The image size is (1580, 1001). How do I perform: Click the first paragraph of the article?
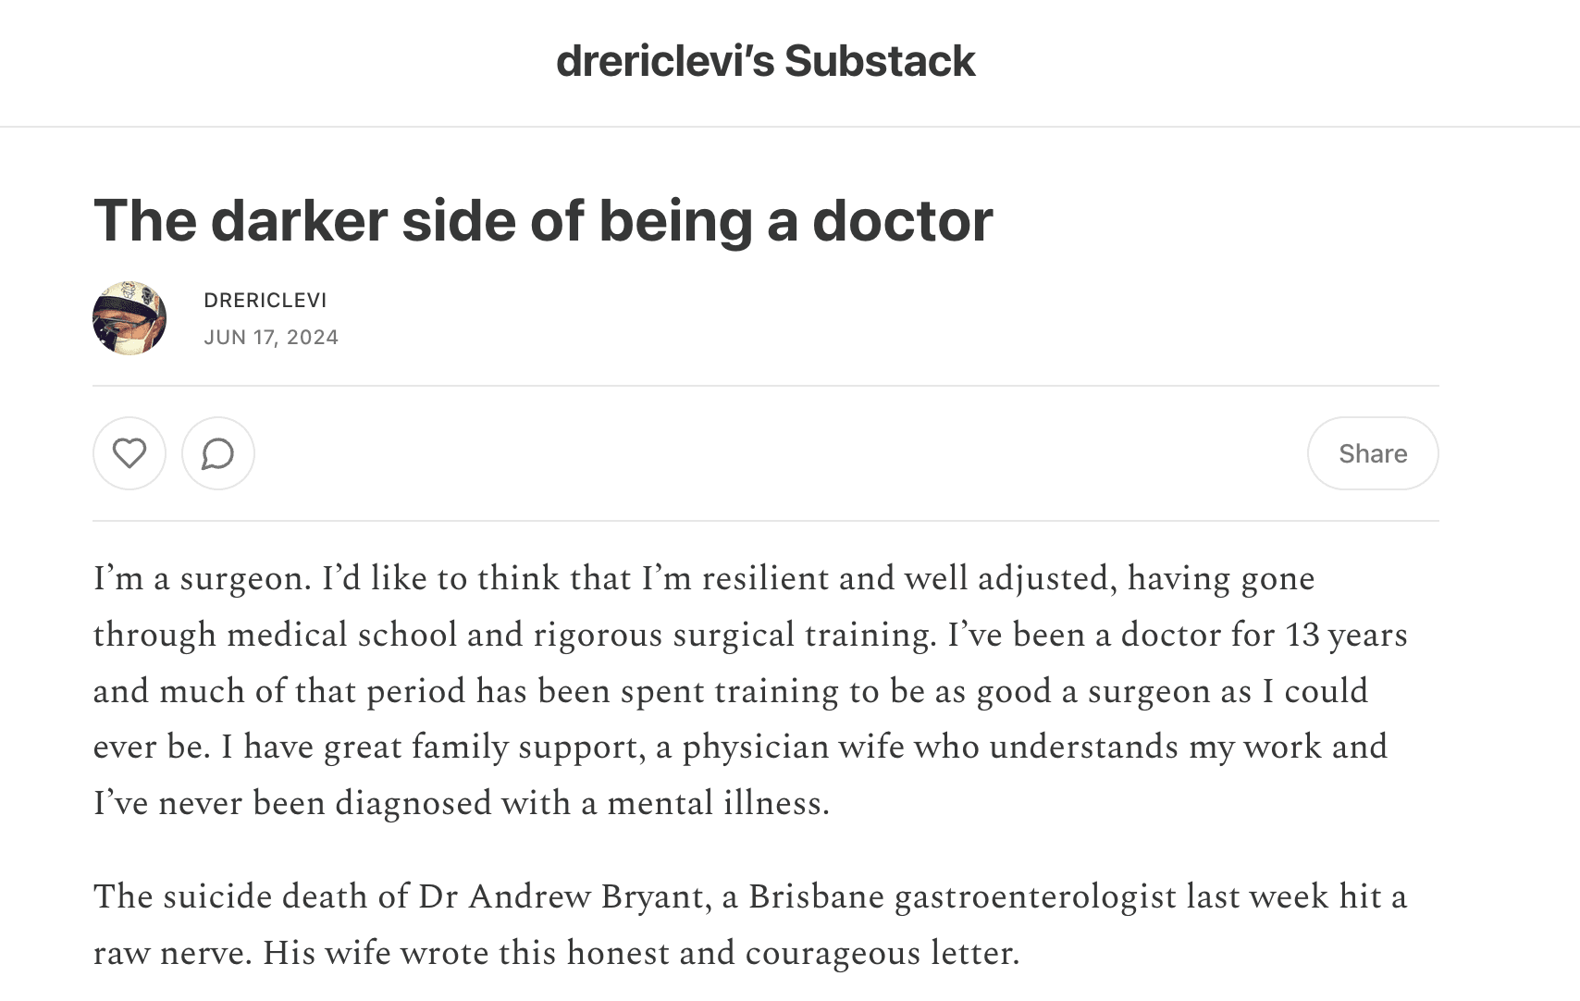coord(740,689)
